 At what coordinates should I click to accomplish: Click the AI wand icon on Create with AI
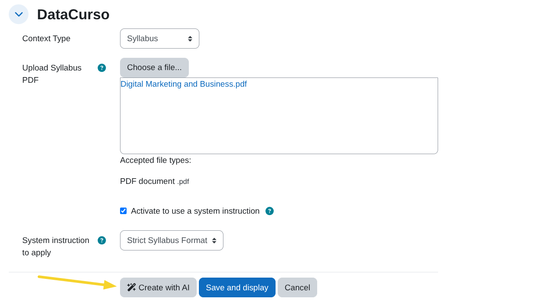point(131,287)
